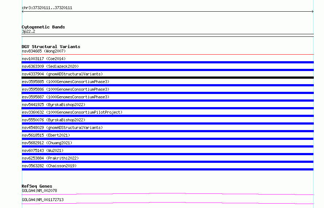Open esv3595885 (1000GenomesConsortiumPhase3) label
Screen dimensions: 324x208
click(x=66, y=82)
